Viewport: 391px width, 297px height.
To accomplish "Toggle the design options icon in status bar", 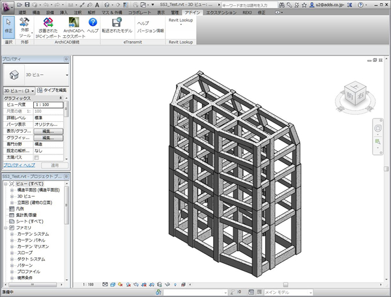I will [252, 292].
